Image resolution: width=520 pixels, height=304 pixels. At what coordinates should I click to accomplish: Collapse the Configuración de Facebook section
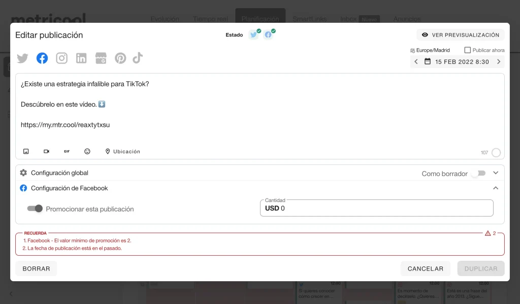click(x=496, y=188)
